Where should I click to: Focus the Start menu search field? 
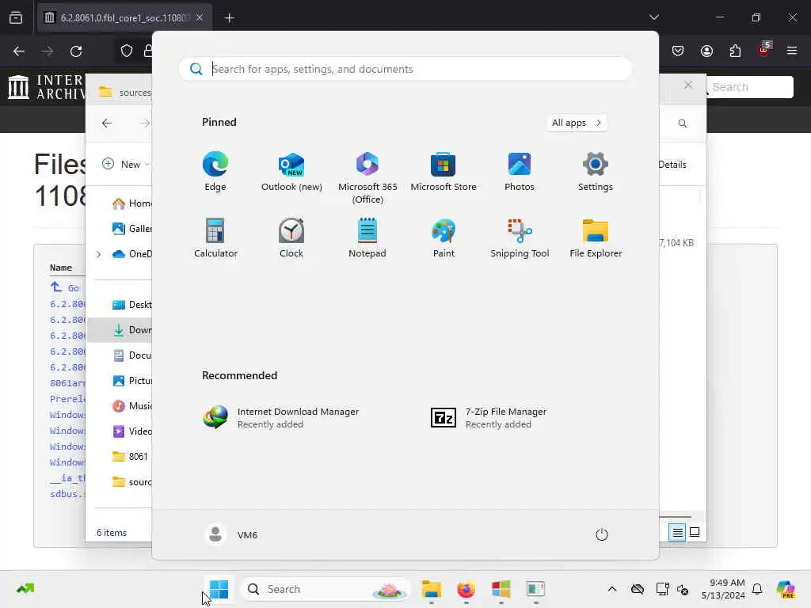click(x=405, y=69)
